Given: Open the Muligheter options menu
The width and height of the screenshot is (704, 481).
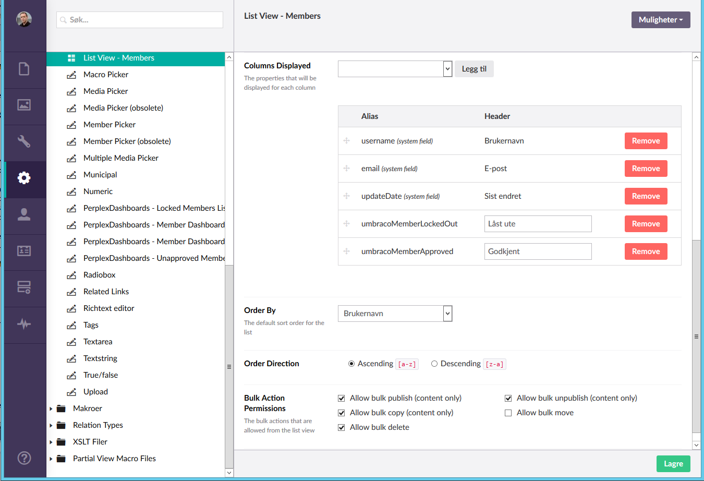Looking at the screenshot, I should point(660,20).
